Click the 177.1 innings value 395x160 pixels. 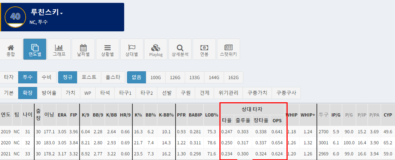pos(49,131)
